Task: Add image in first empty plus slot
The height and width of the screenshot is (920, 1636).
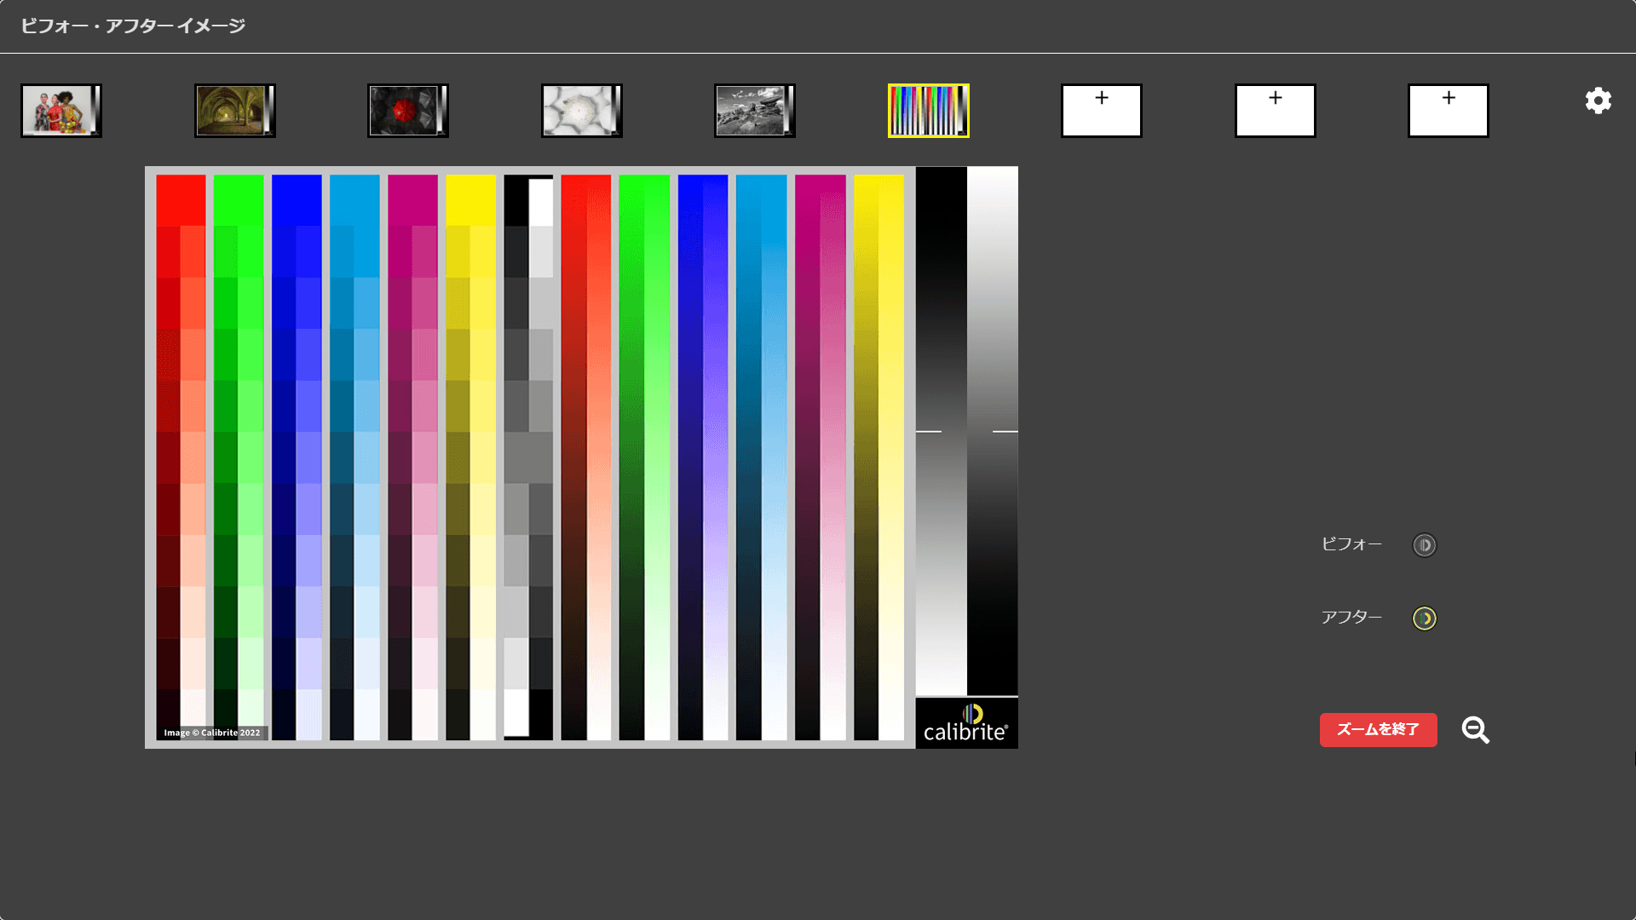Action: click(x=1101, y=111)
